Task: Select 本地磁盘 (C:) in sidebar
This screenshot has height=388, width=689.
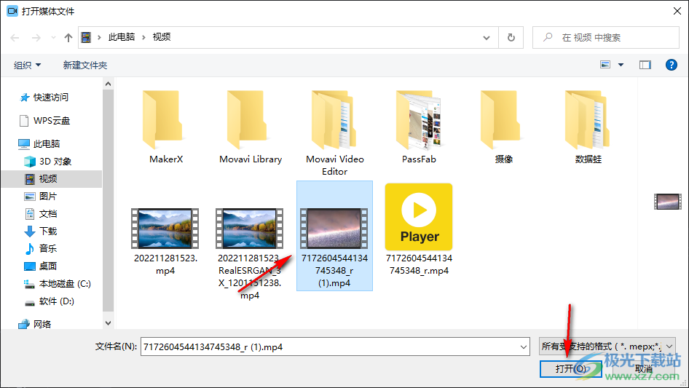Action: (64, 283)
